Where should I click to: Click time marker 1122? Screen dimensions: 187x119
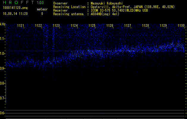pos(39,26)
